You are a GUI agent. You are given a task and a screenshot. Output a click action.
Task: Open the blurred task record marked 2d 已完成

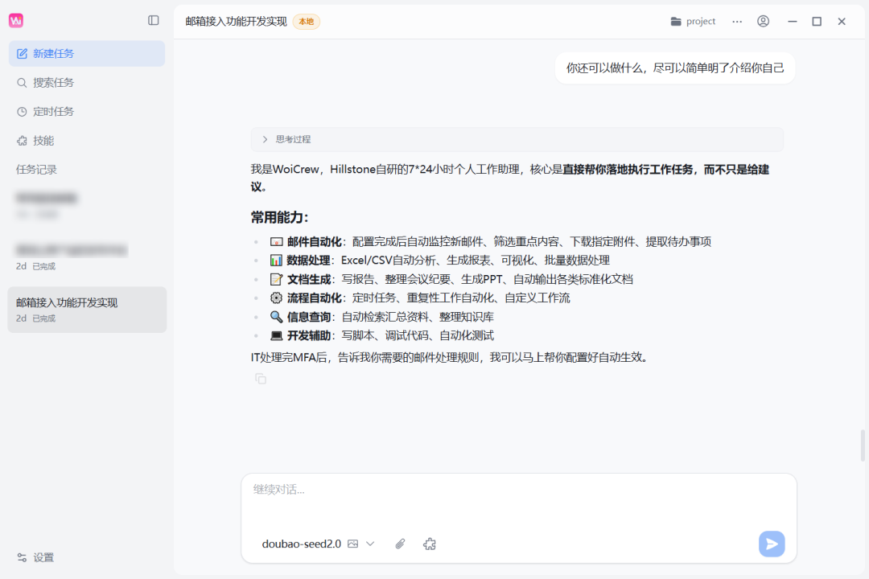pyautogui.click(x=87, y=257)
